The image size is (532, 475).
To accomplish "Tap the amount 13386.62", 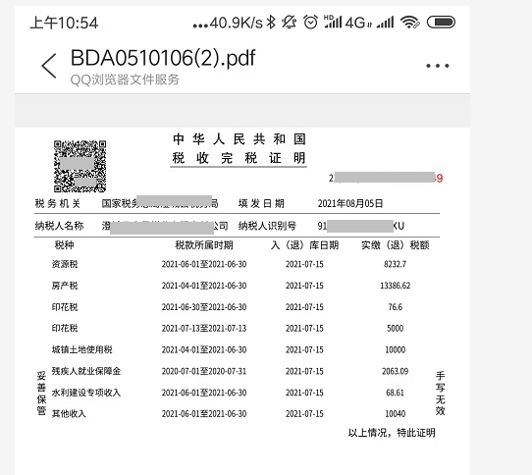I will pos(395,286).
